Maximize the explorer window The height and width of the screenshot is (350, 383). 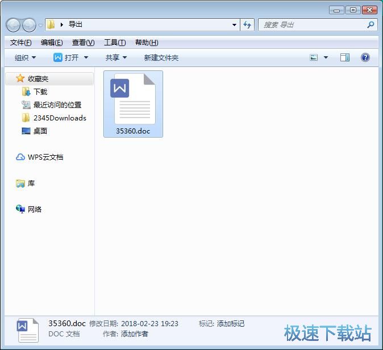353,10
